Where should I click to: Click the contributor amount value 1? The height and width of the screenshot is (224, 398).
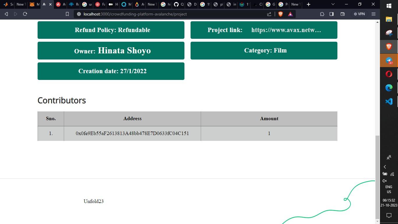click(x=269, y=133)
